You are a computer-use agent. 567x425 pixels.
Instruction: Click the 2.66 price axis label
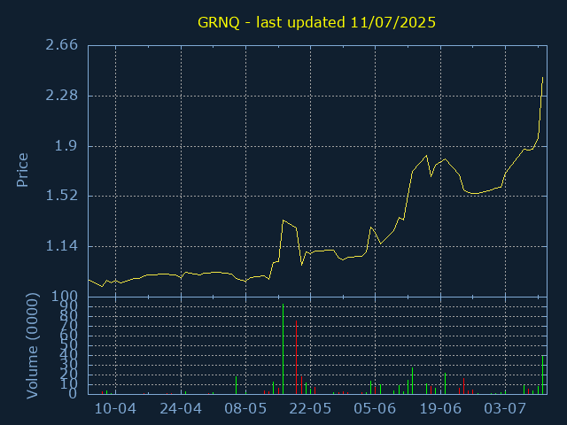61,45
